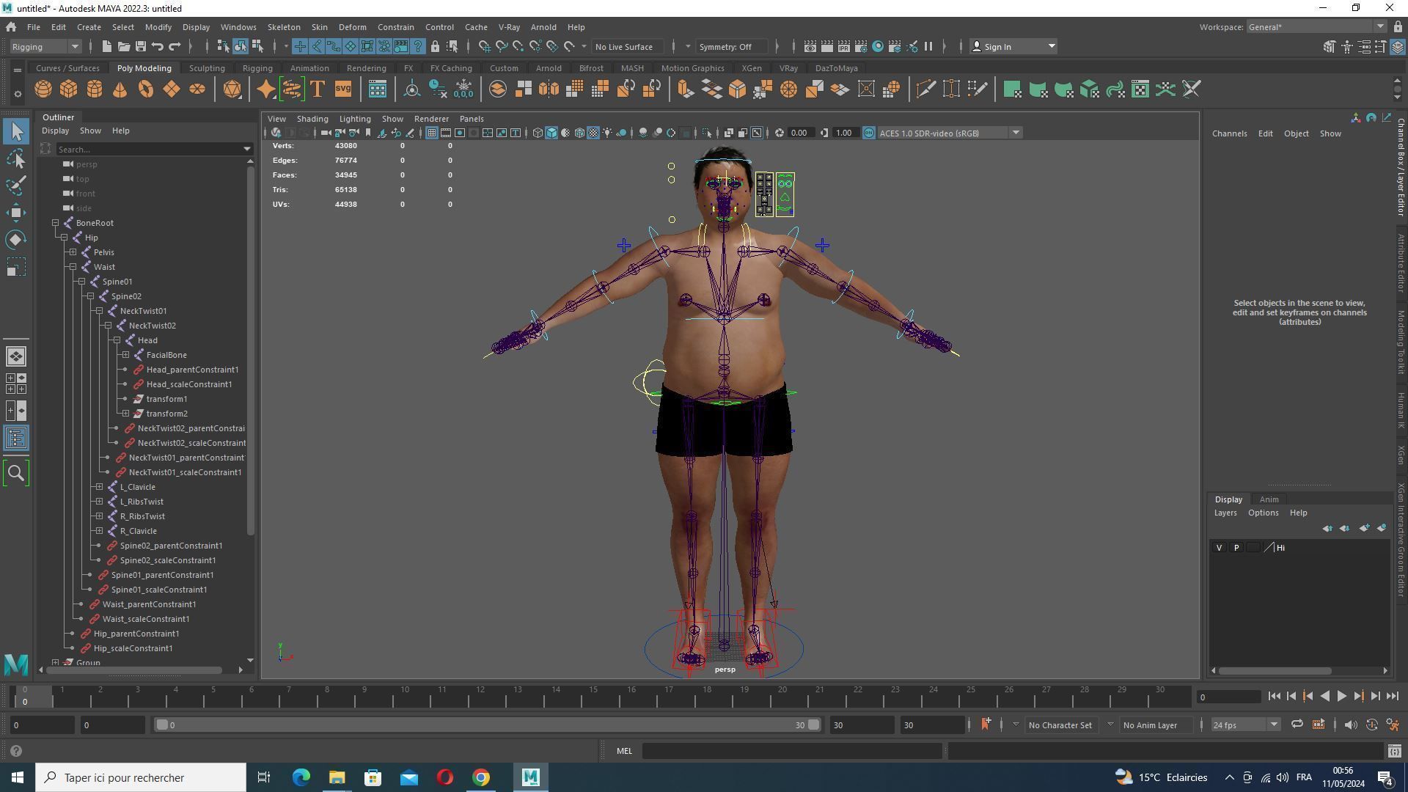Click frame 15 on the time slider
The image size is (1408, 792).
coord(593,697)
